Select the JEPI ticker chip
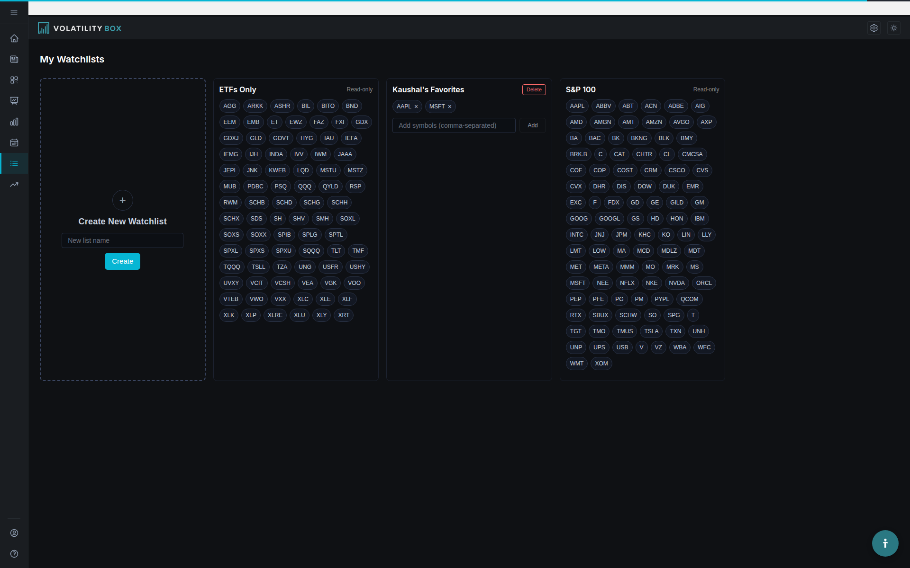This screenshot has width=910, height=568. coord(229,170)
